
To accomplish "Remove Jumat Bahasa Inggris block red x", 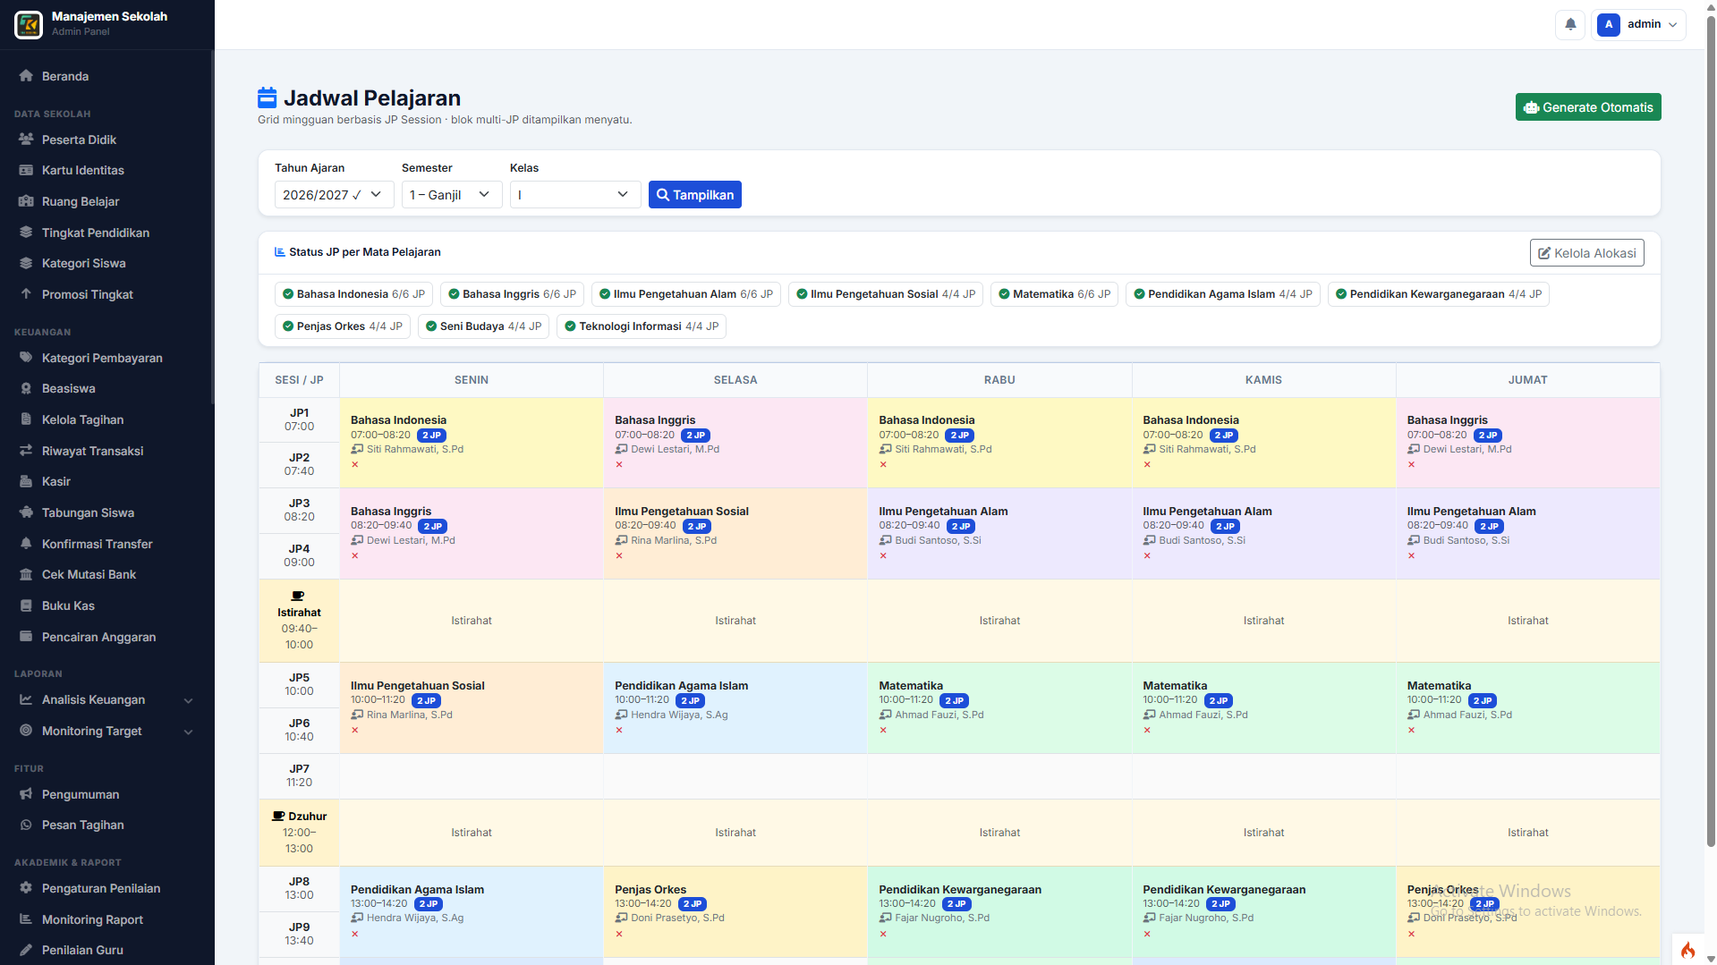I will pos(1411,464).
